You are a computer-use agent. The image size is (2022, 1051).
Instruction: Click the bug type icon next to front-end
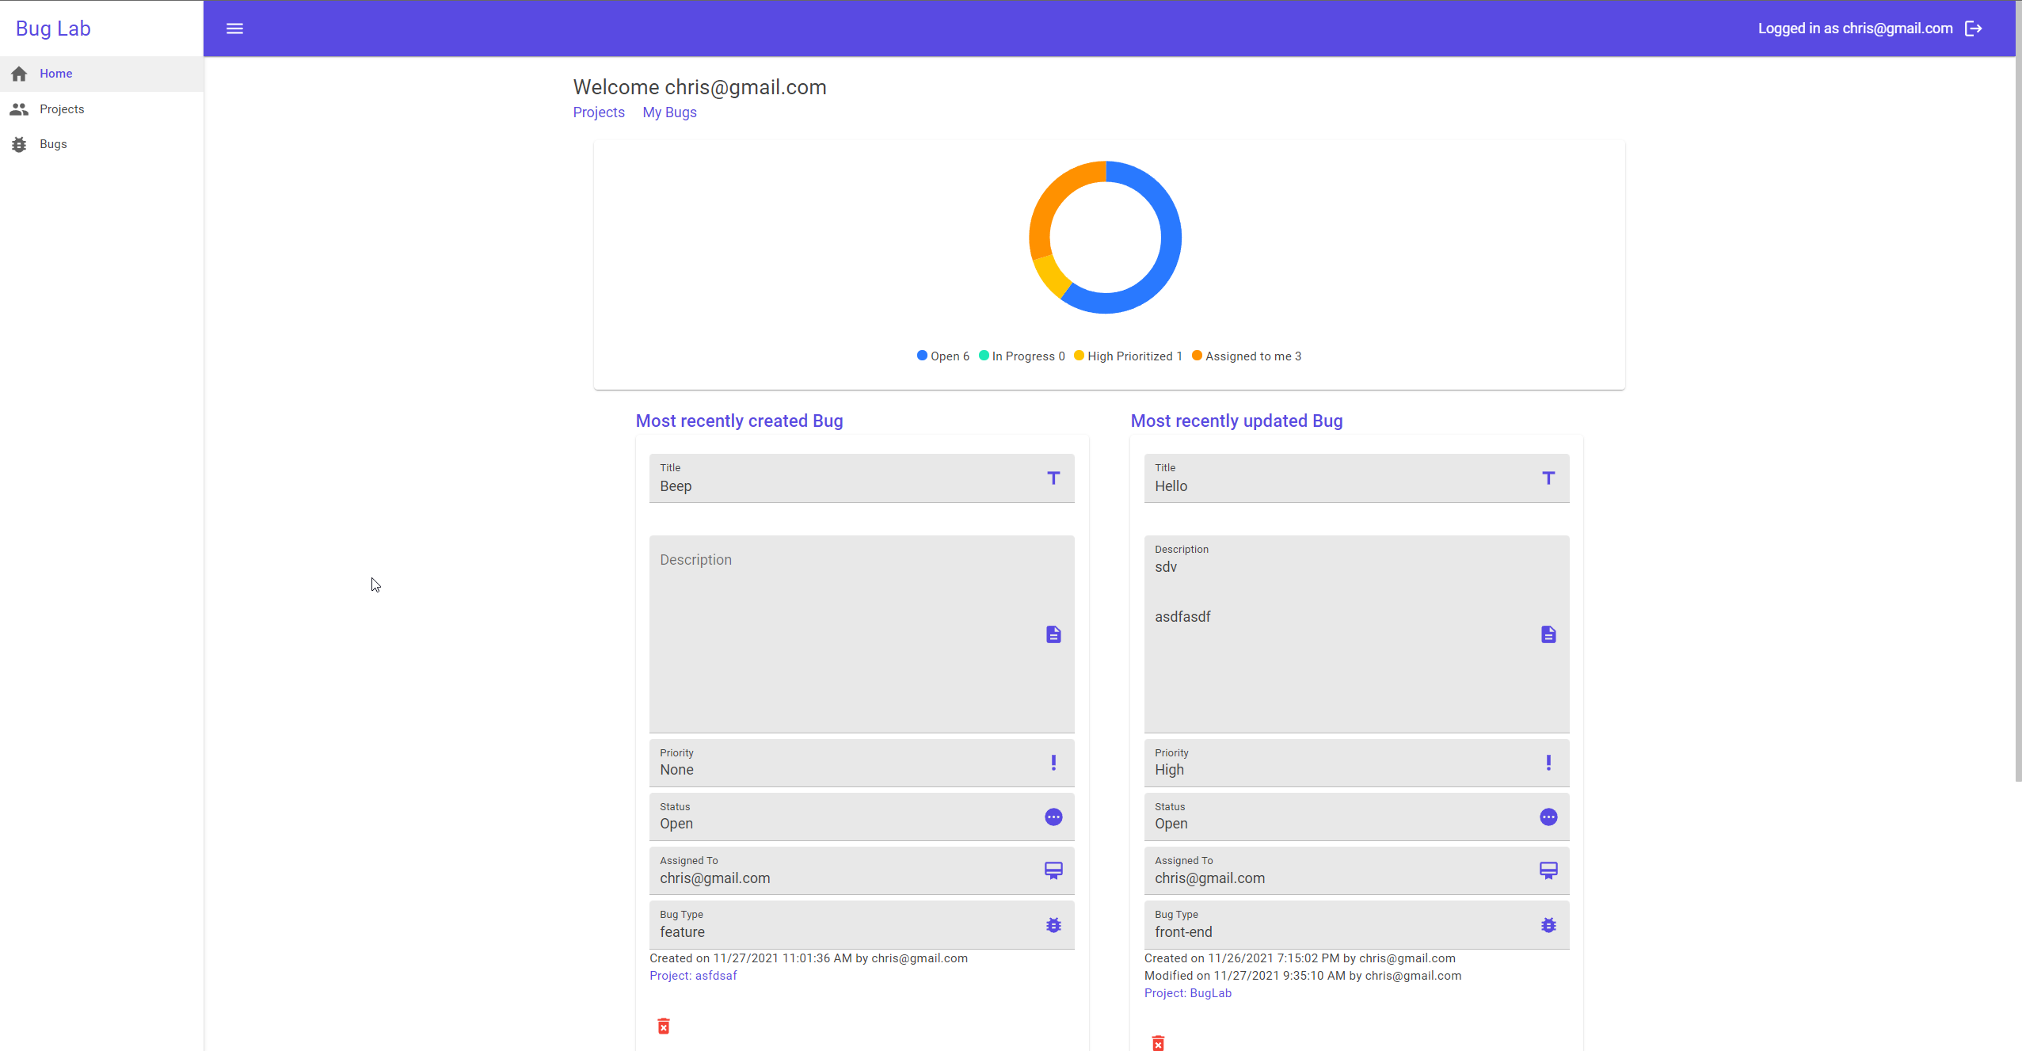(x=1548, y=924)
